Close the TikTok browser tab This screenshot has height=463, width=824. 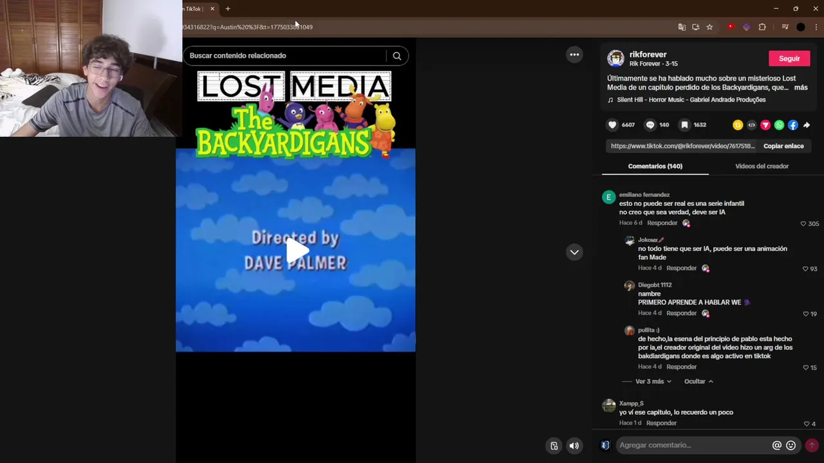(212, 9)
